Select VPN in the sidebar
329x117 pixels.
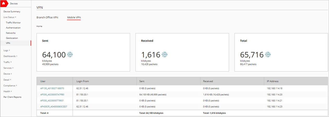coord(16,43)
